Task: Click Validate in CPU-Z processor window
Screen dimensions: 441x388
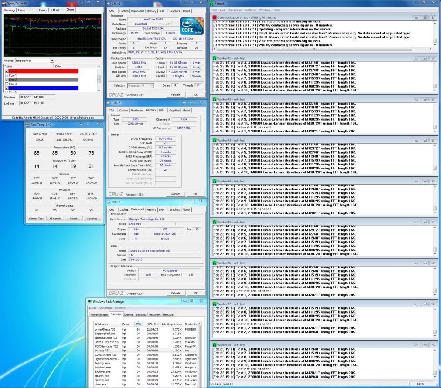Action: 176,94
